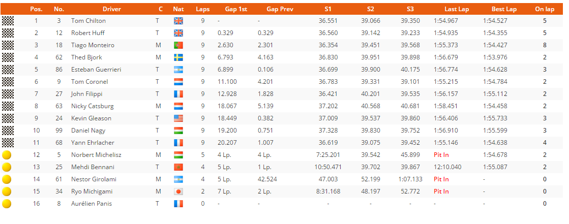
Task: Click Thed Bjork's Swedish flag icon
Action: coord(178,57)
